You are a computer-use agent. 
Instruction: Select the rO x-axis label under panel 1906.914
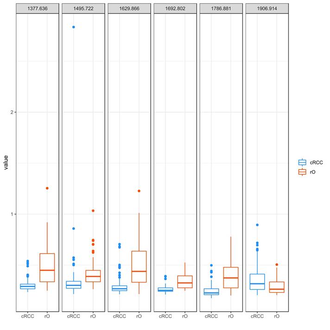click(277, 317)
